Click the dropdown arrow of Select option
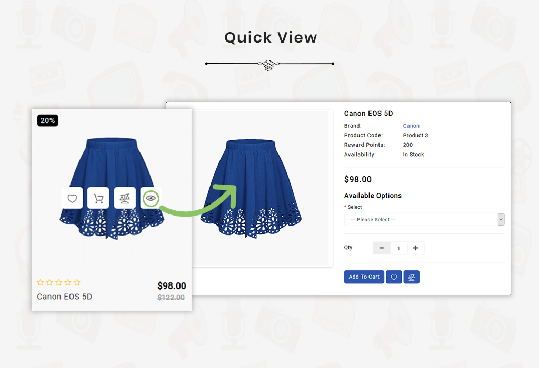Screen dimensions: 539x368 pyautogui.click(x=501, y=219)
